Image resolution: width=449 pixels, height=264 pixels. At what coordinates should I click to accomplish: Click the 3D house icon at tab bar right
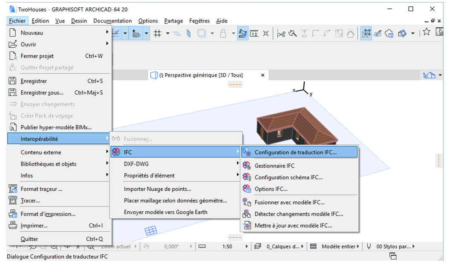pyautogui.click(x=429, y=75)
